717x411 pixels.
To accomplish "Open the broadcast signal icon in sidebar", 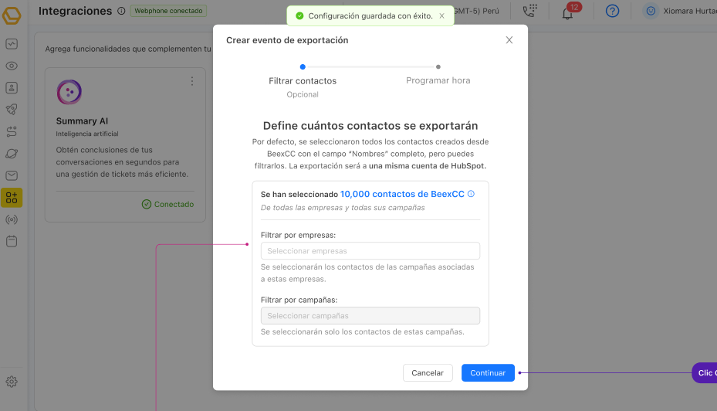I will [x=12, y=219].
